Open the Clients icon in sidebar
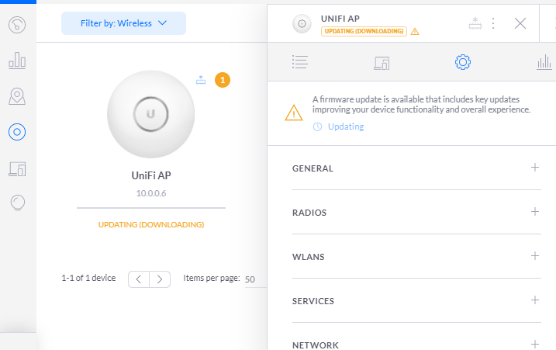Image resolution: width=556 pixels, height=350 pixels. (x=18, y=168)
